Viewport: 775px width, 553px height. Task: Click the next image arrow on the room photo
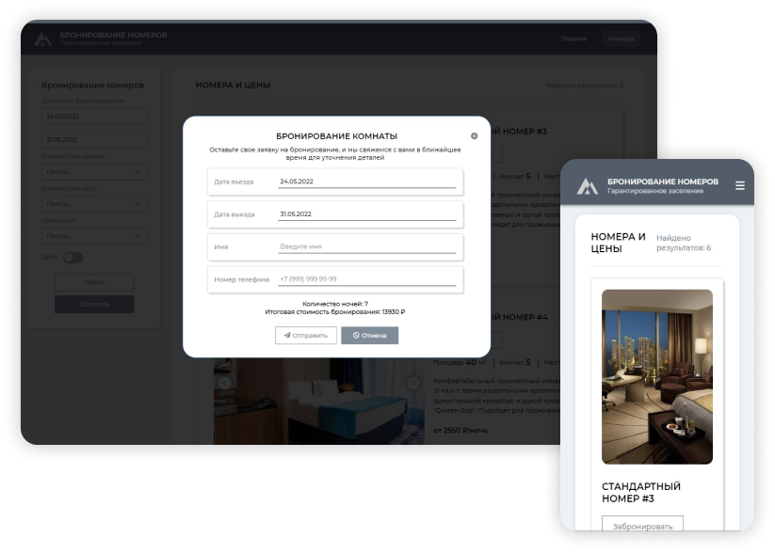(x=413, y=383)
